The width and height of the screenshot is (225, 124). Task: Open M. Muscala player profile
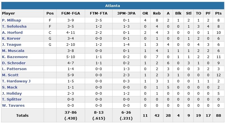13,51
